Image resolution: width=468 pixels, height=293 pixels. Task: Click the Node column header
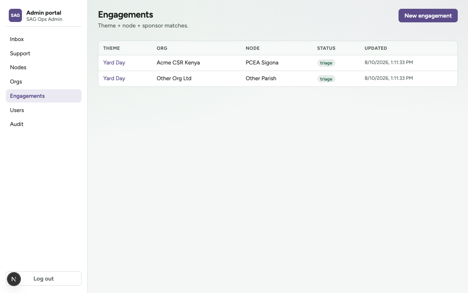[x=253, y=48]
